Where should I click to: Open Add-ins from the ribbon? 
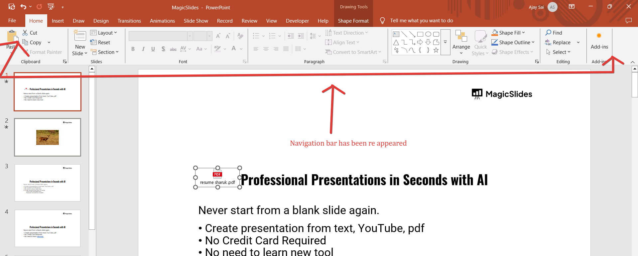(x=599, y=41)
